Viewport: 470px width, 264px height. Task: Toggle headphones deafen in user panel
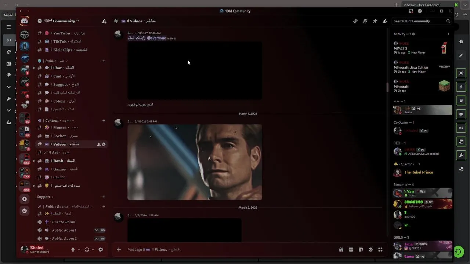pyautogui.click(x=87, y=250)
